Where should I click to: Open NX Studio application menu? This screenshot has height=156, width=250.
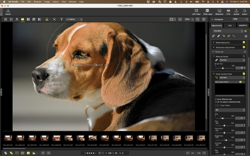coord(13,2)
